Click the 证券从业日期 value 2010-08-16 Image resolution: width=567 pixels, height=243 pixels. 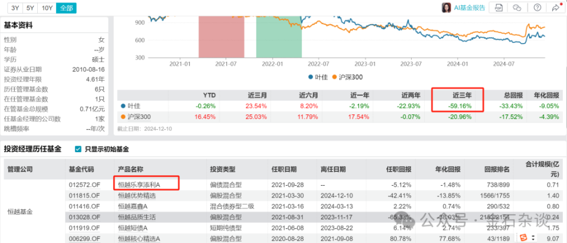[x=89, y=70]
